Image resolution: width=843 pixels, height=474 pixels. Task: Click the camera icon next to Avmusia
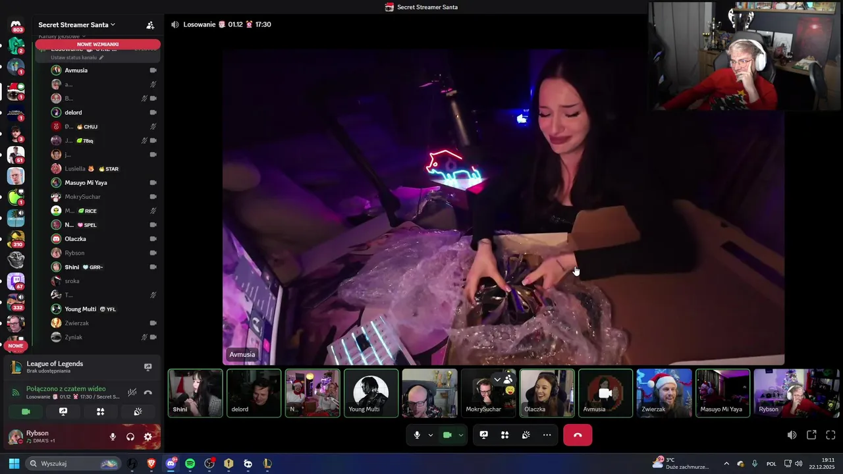153,70
